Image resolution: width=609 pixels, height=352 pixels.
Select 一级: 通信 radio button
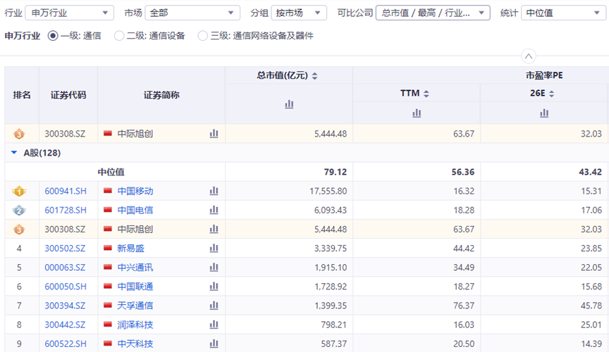(x=53, y=36)
